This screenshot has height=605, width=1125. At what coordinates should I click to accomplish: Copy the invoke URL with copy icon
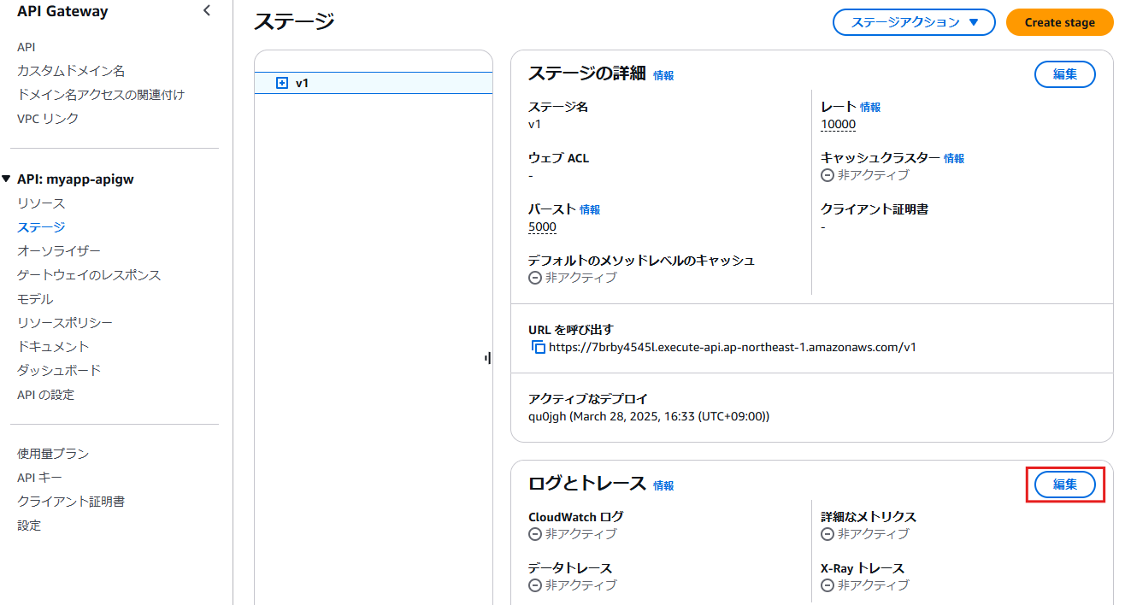tap(538, 347)
